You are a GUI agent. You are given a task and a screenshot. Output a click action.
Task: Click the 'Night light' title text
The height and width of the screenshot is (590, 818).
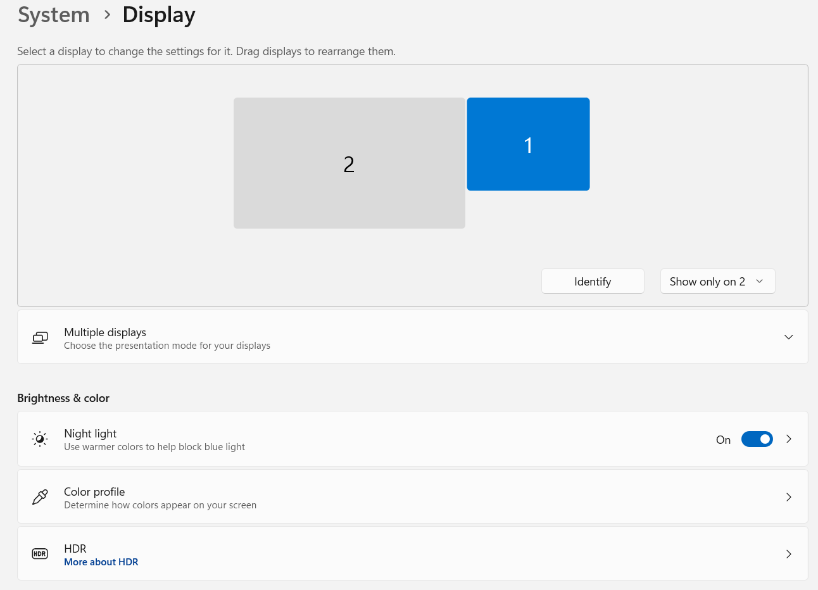coord(91,434)
